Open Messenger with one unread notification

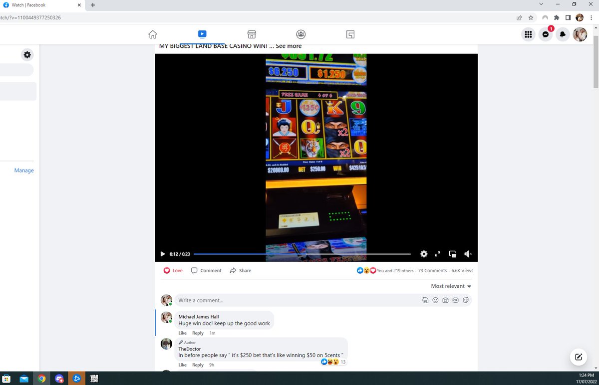pyautogui.click(x=546, y=34)
